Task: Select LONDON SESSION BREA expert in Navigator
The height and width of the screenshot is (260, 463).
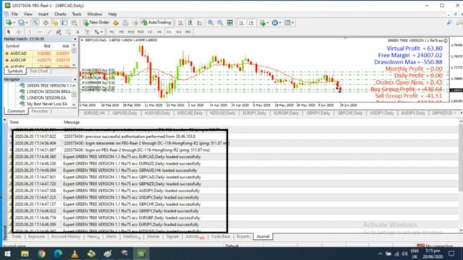Action: [46, 92]
